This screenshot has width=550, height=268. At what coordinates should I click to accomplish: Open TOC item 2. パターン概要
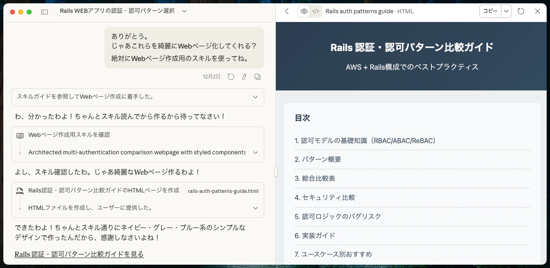point(318,160)
